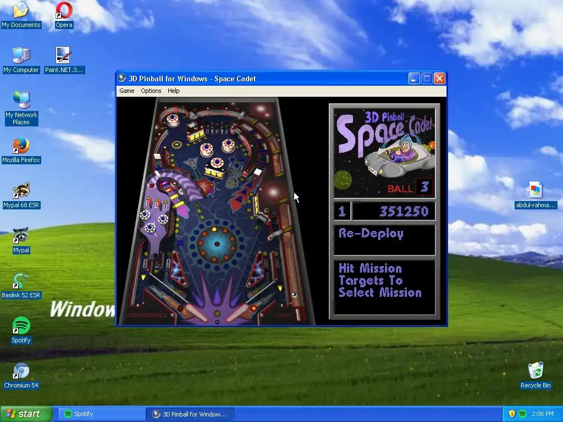Click the 2:06 PM taskbar clock

point(543,414)
